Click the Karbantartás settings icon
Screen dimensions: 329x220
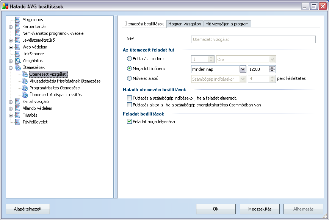[x=17, y=27]
